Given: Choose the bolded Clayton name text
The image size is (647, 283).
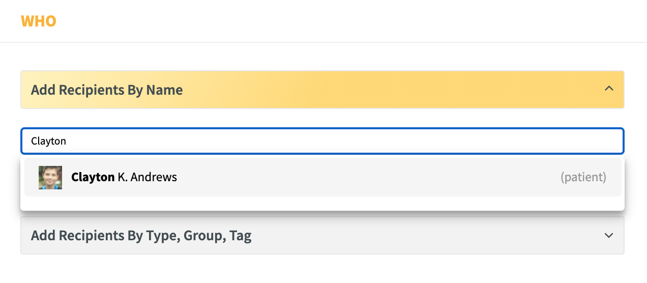Looking at the screenshot, I should [93, 177].
